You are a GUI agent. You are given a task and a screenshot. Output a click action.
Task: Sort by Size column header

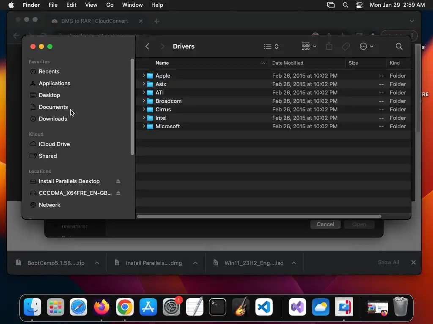[353, 63]
